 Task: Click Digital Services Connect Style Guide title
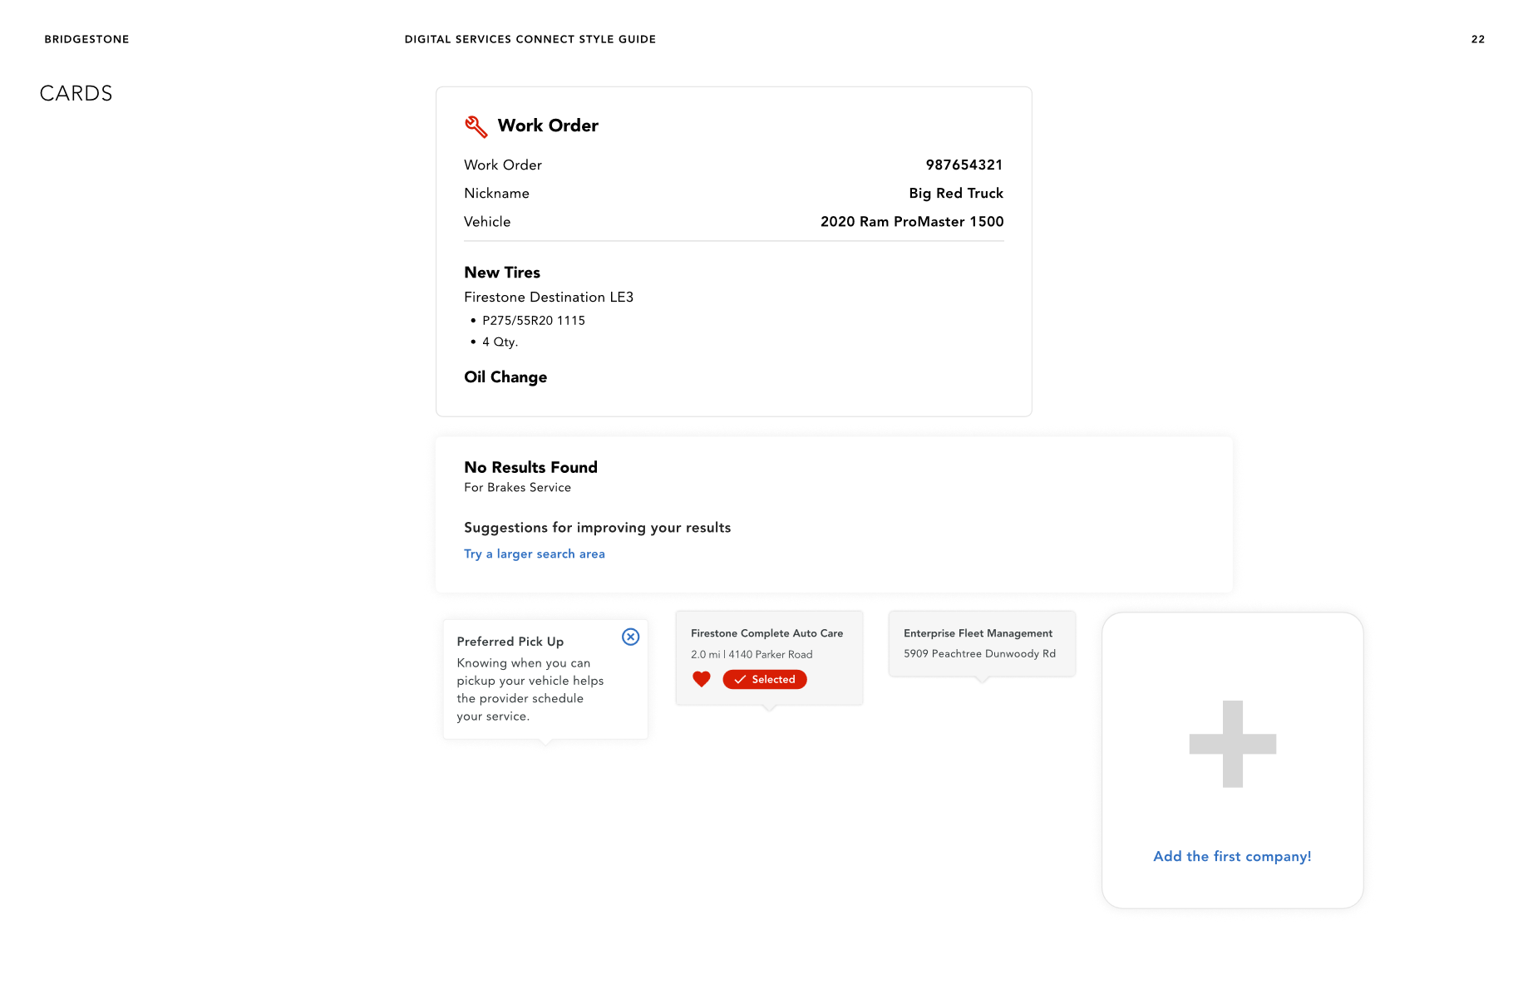[x=530, y=39]
